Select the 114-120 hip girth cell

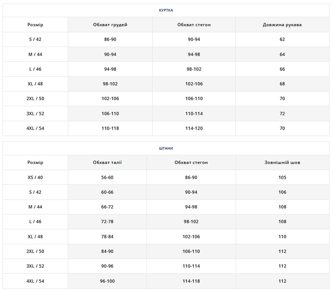pos(194,128)
